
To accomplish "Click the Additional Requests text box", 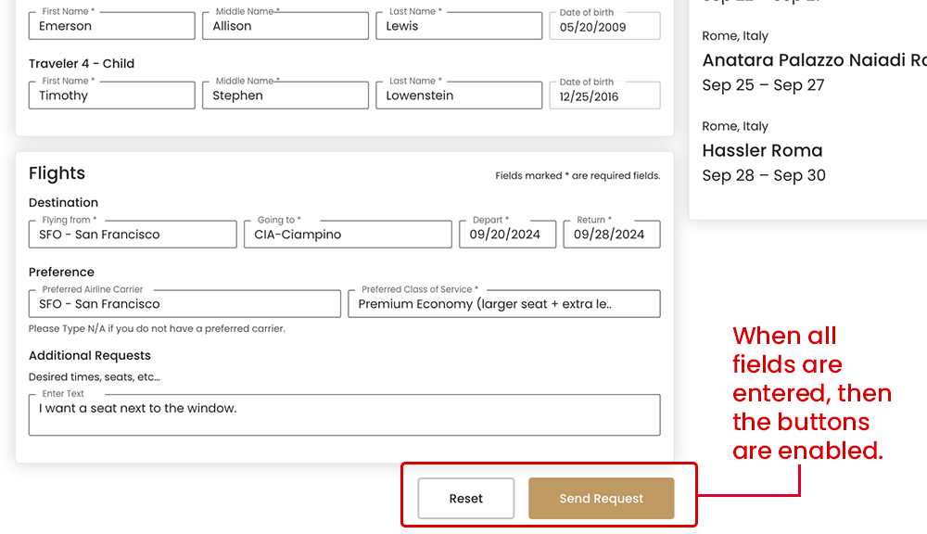I will [x=344, y=415].
